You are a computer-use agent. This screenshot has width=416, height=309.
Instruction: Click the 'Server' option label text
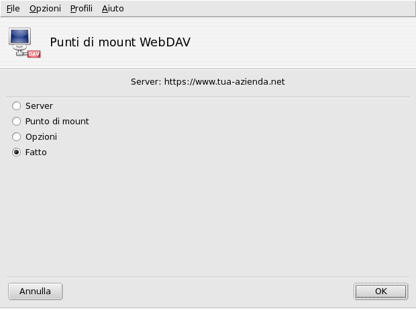pos(39,106)
